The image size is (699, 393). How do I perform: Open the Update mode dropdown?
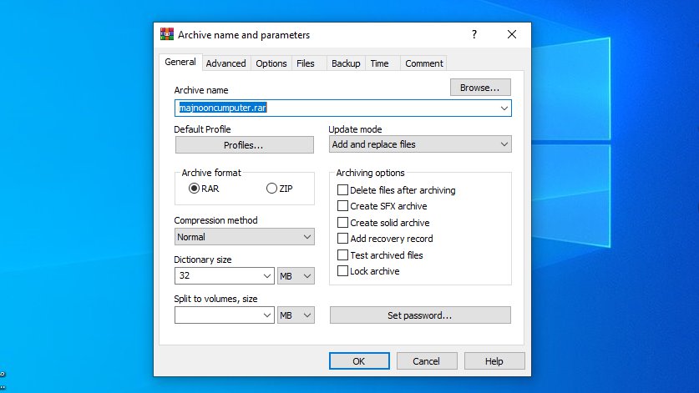[420, 144]
